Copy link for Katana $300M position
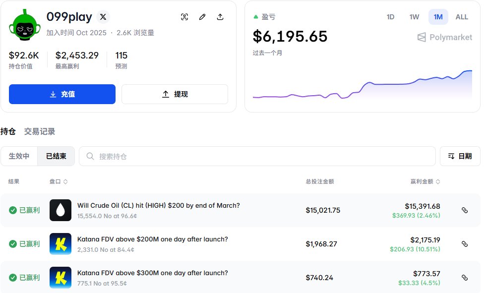Image resolution: width=486 pixels, height=293 pixels. pyautogui.click(x=465, y=278)
